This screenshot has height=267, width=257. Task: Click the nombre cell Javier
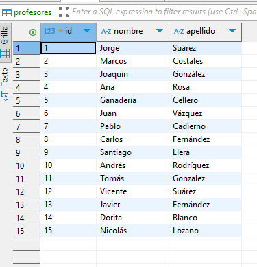[x=132, y=205]
